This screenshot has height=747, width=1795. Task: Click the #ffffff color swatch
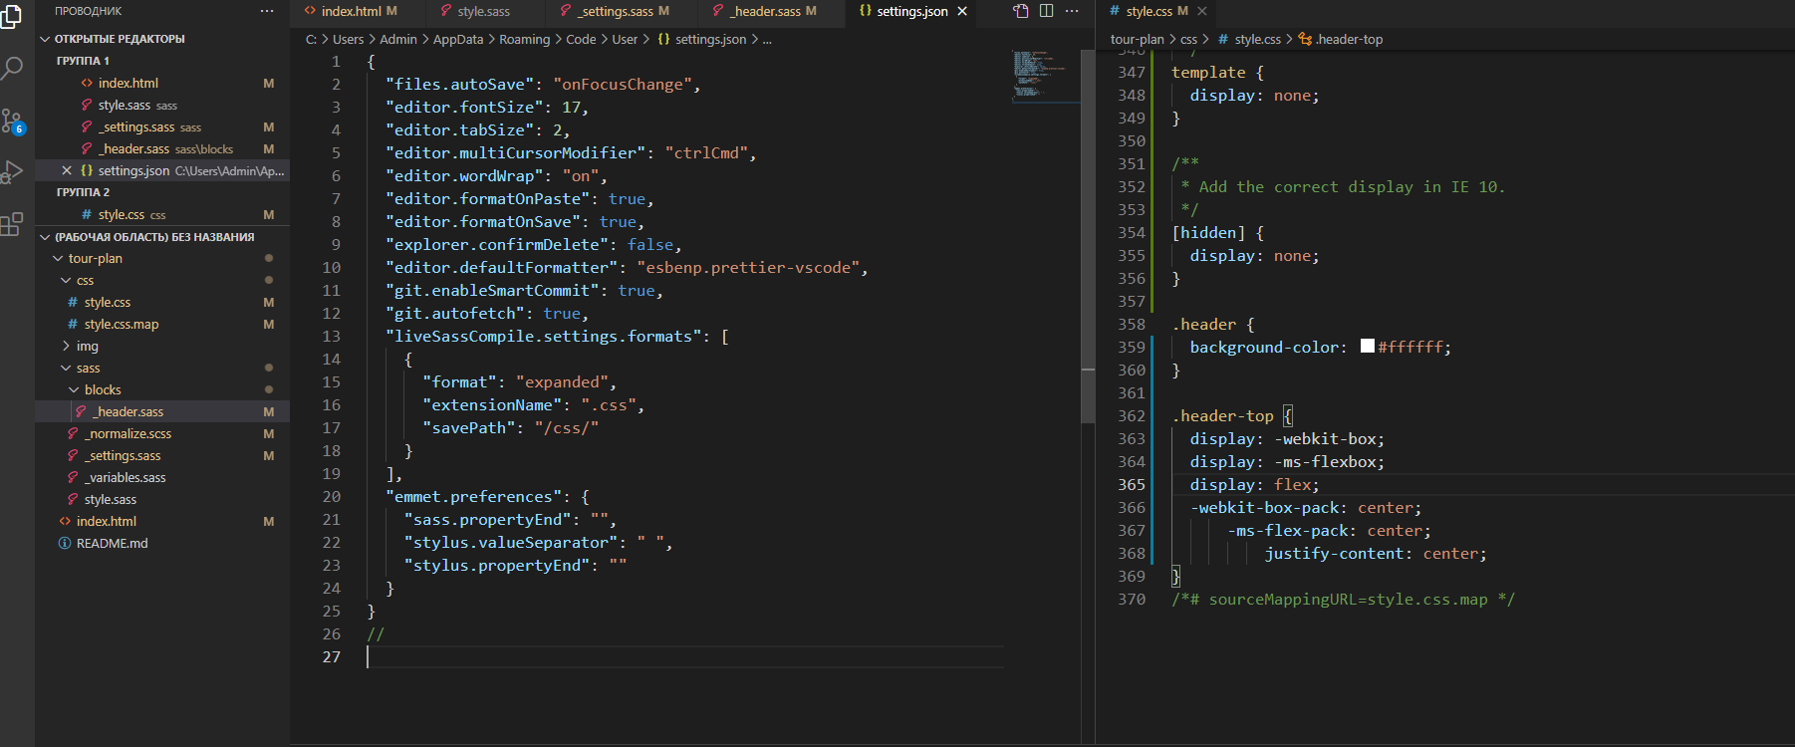click(x=1368, y=346)
